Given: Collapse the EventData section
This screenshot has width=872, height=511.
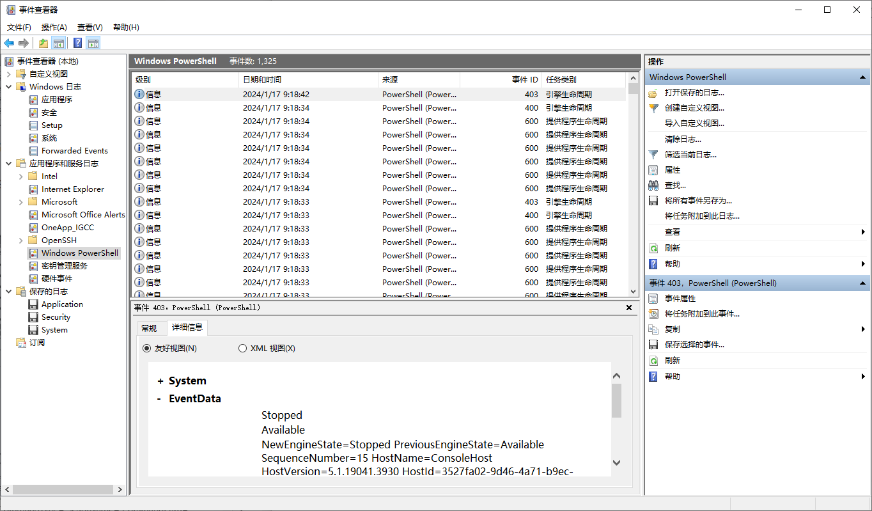Looking at the screenshot, I should 159,398.
